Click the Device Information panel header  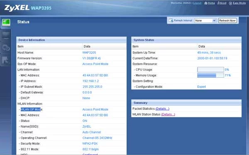(x=71, y=40)
